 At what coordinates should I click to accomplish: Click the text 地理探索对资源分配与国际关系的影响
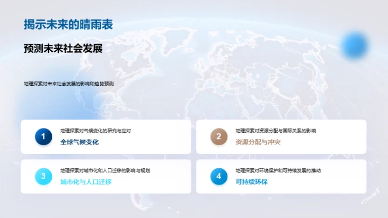coord(276,131)
